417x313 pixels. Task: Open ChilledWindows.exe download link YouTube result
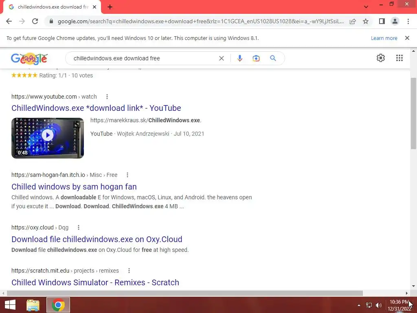96,108
